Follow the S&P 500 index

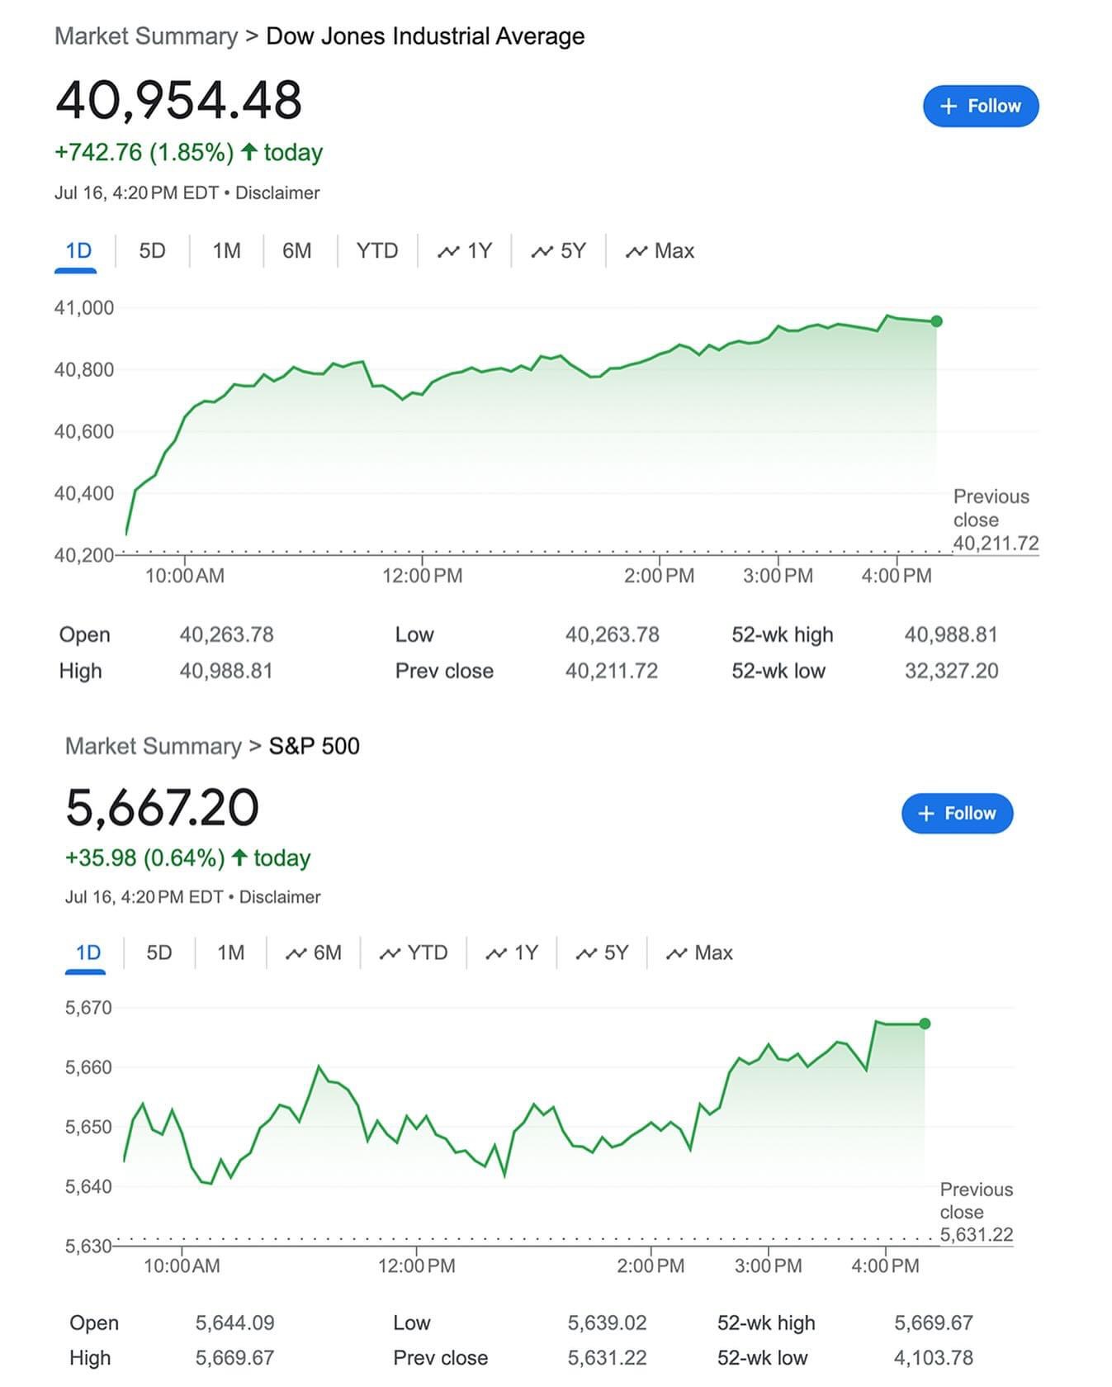957,813
